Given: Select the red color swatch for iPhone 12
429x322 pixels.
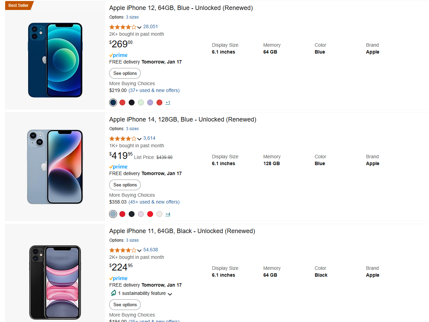Looking at the screenshot, I should coord(122,102).
